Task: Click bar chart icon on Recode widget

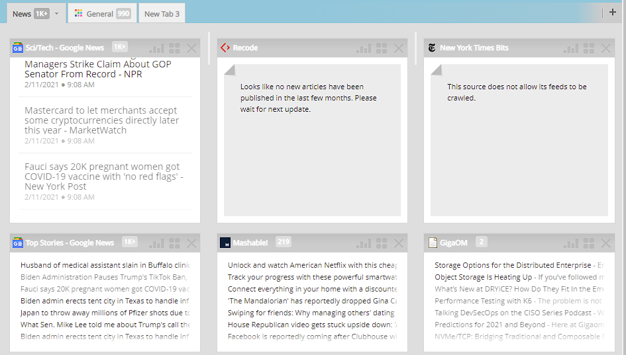Action: 364,49
